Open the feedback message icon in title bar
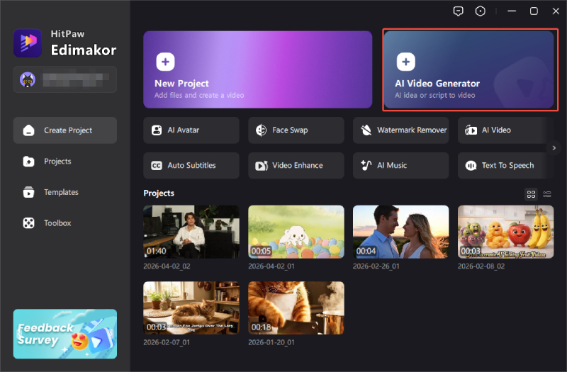This screenshot has width=567, height=372. 458,11
